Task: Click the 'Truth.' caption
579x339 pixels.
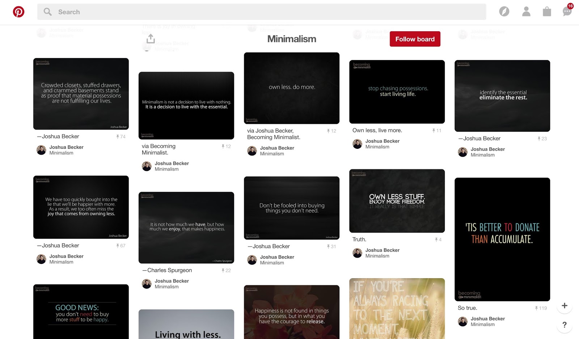Action: pyautogui.click(x=359, y=239)
